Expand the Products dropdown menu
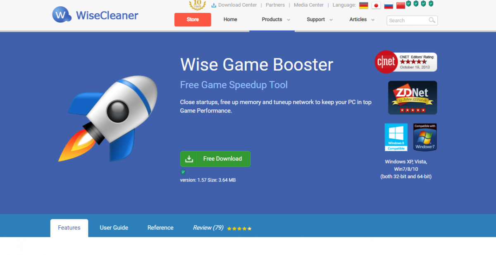The height and width of the screenshot is (255, 496). 276,19
